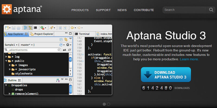Sort the Outline alphabetically with the a-z icon
The width and height of the screenshot is (217, 108).
click(58, 80)
